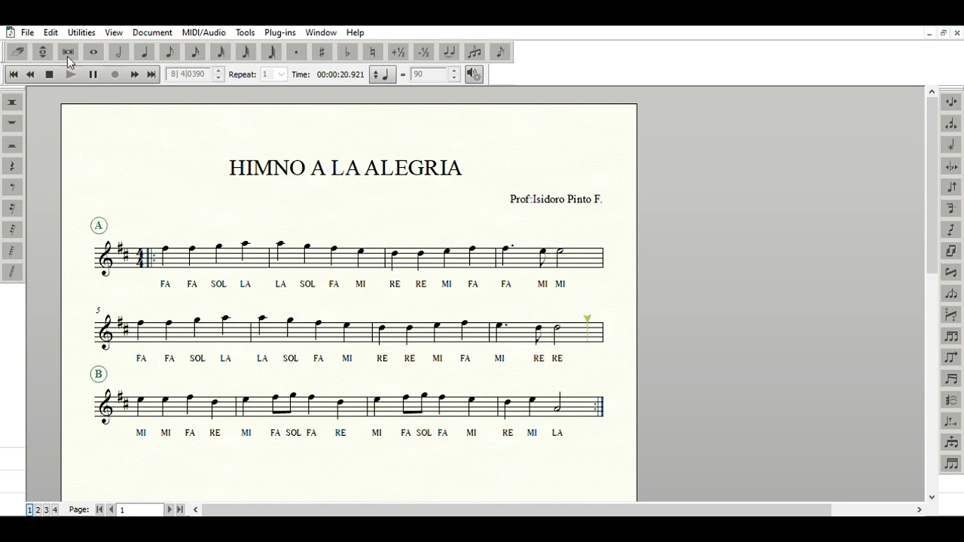Switch to layer 3

pyautogui.click(x=47, y=510)
